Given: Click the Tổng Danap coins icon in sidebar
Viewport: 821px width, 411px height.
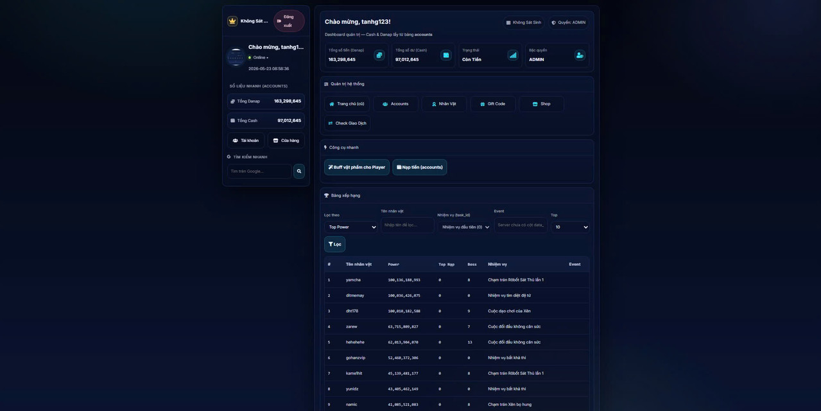Looking at the screenshot, I should [x=232, y=101].
